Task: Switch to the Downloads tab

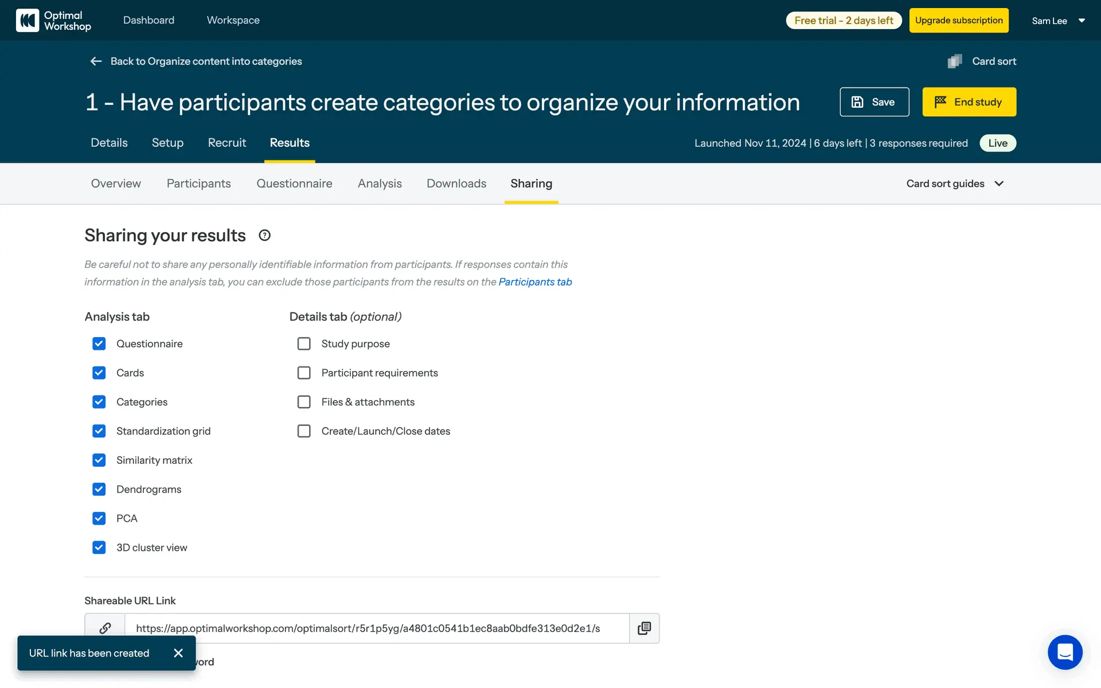Action: [456, 183]
